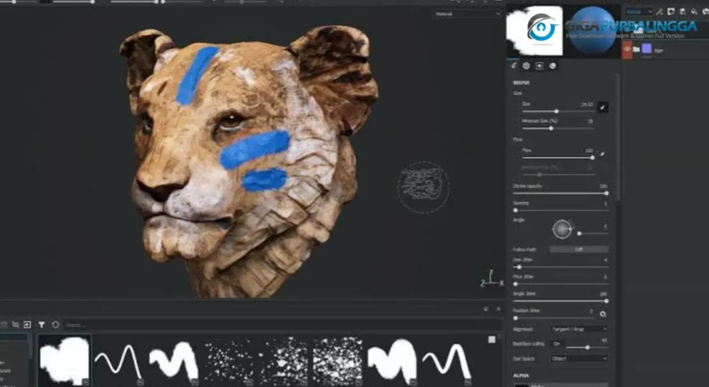Viewport: 709px width, 387px height.
Task: Click gear icon next to Position Jitter
Action: pos(603,314)
